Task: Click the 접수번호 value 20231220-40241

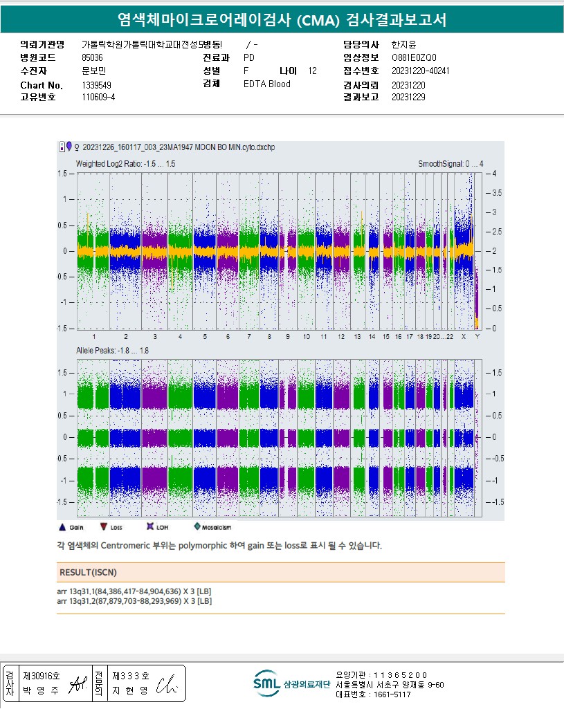Action: 420,71
